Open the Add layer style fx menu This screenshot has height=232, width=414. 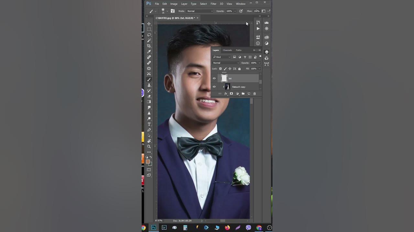(x=225, y=93)
